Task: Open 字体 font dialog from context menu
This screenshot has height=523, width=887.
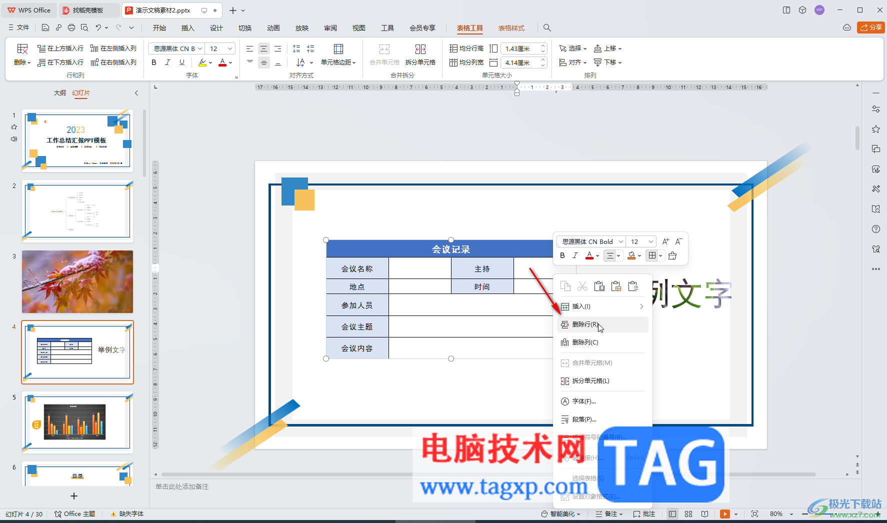Action: pyautogui.click(x=602, y=401)
